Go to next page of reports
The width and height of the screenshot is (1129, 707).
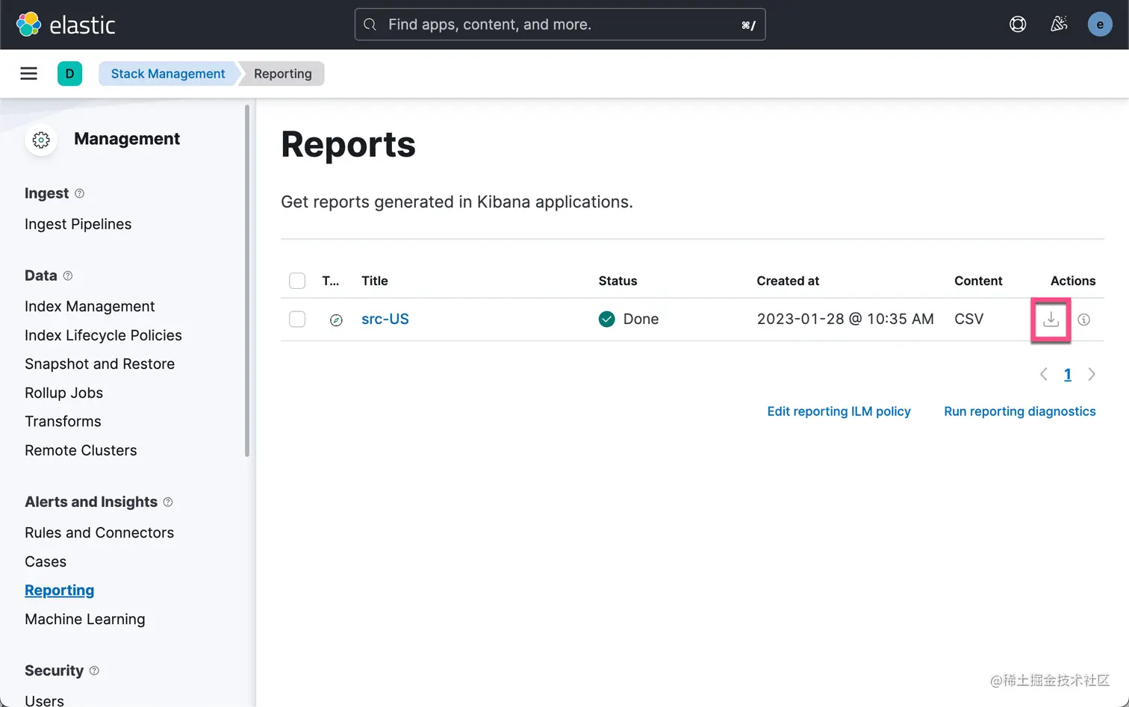(1092, 374)
